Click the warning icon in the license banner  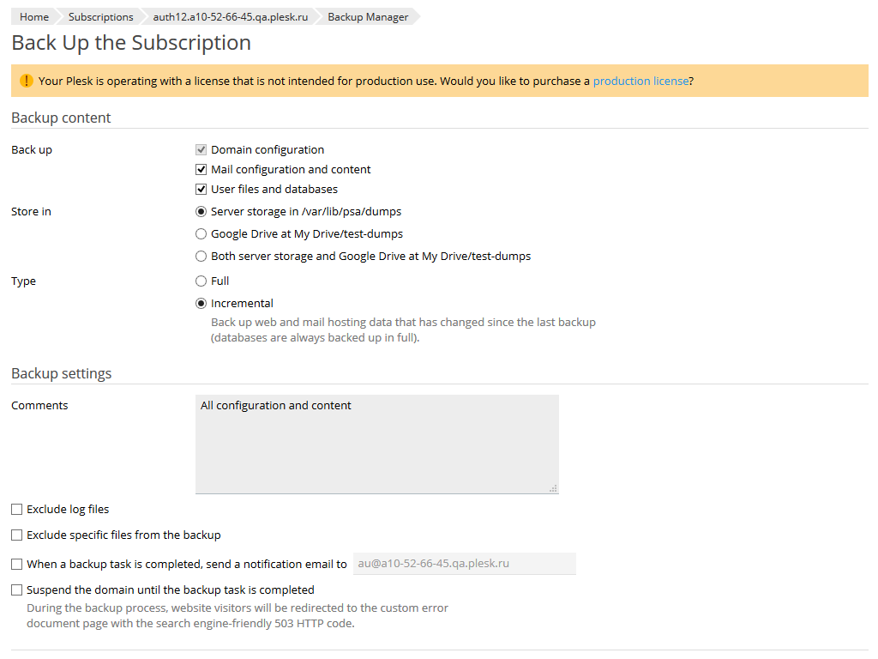[x=26, y=80]
